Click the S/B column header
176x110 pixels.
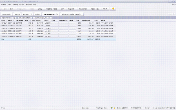point(34,20)
